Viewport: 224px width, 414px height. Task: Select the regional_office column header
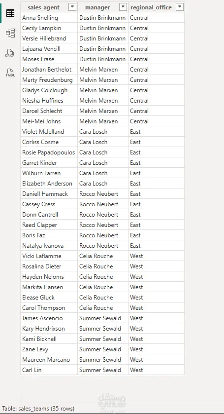151,7
